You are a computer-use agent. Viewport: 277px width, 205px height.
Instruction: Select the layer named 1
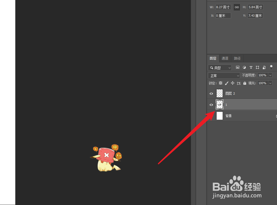click(x=242, y=105)
